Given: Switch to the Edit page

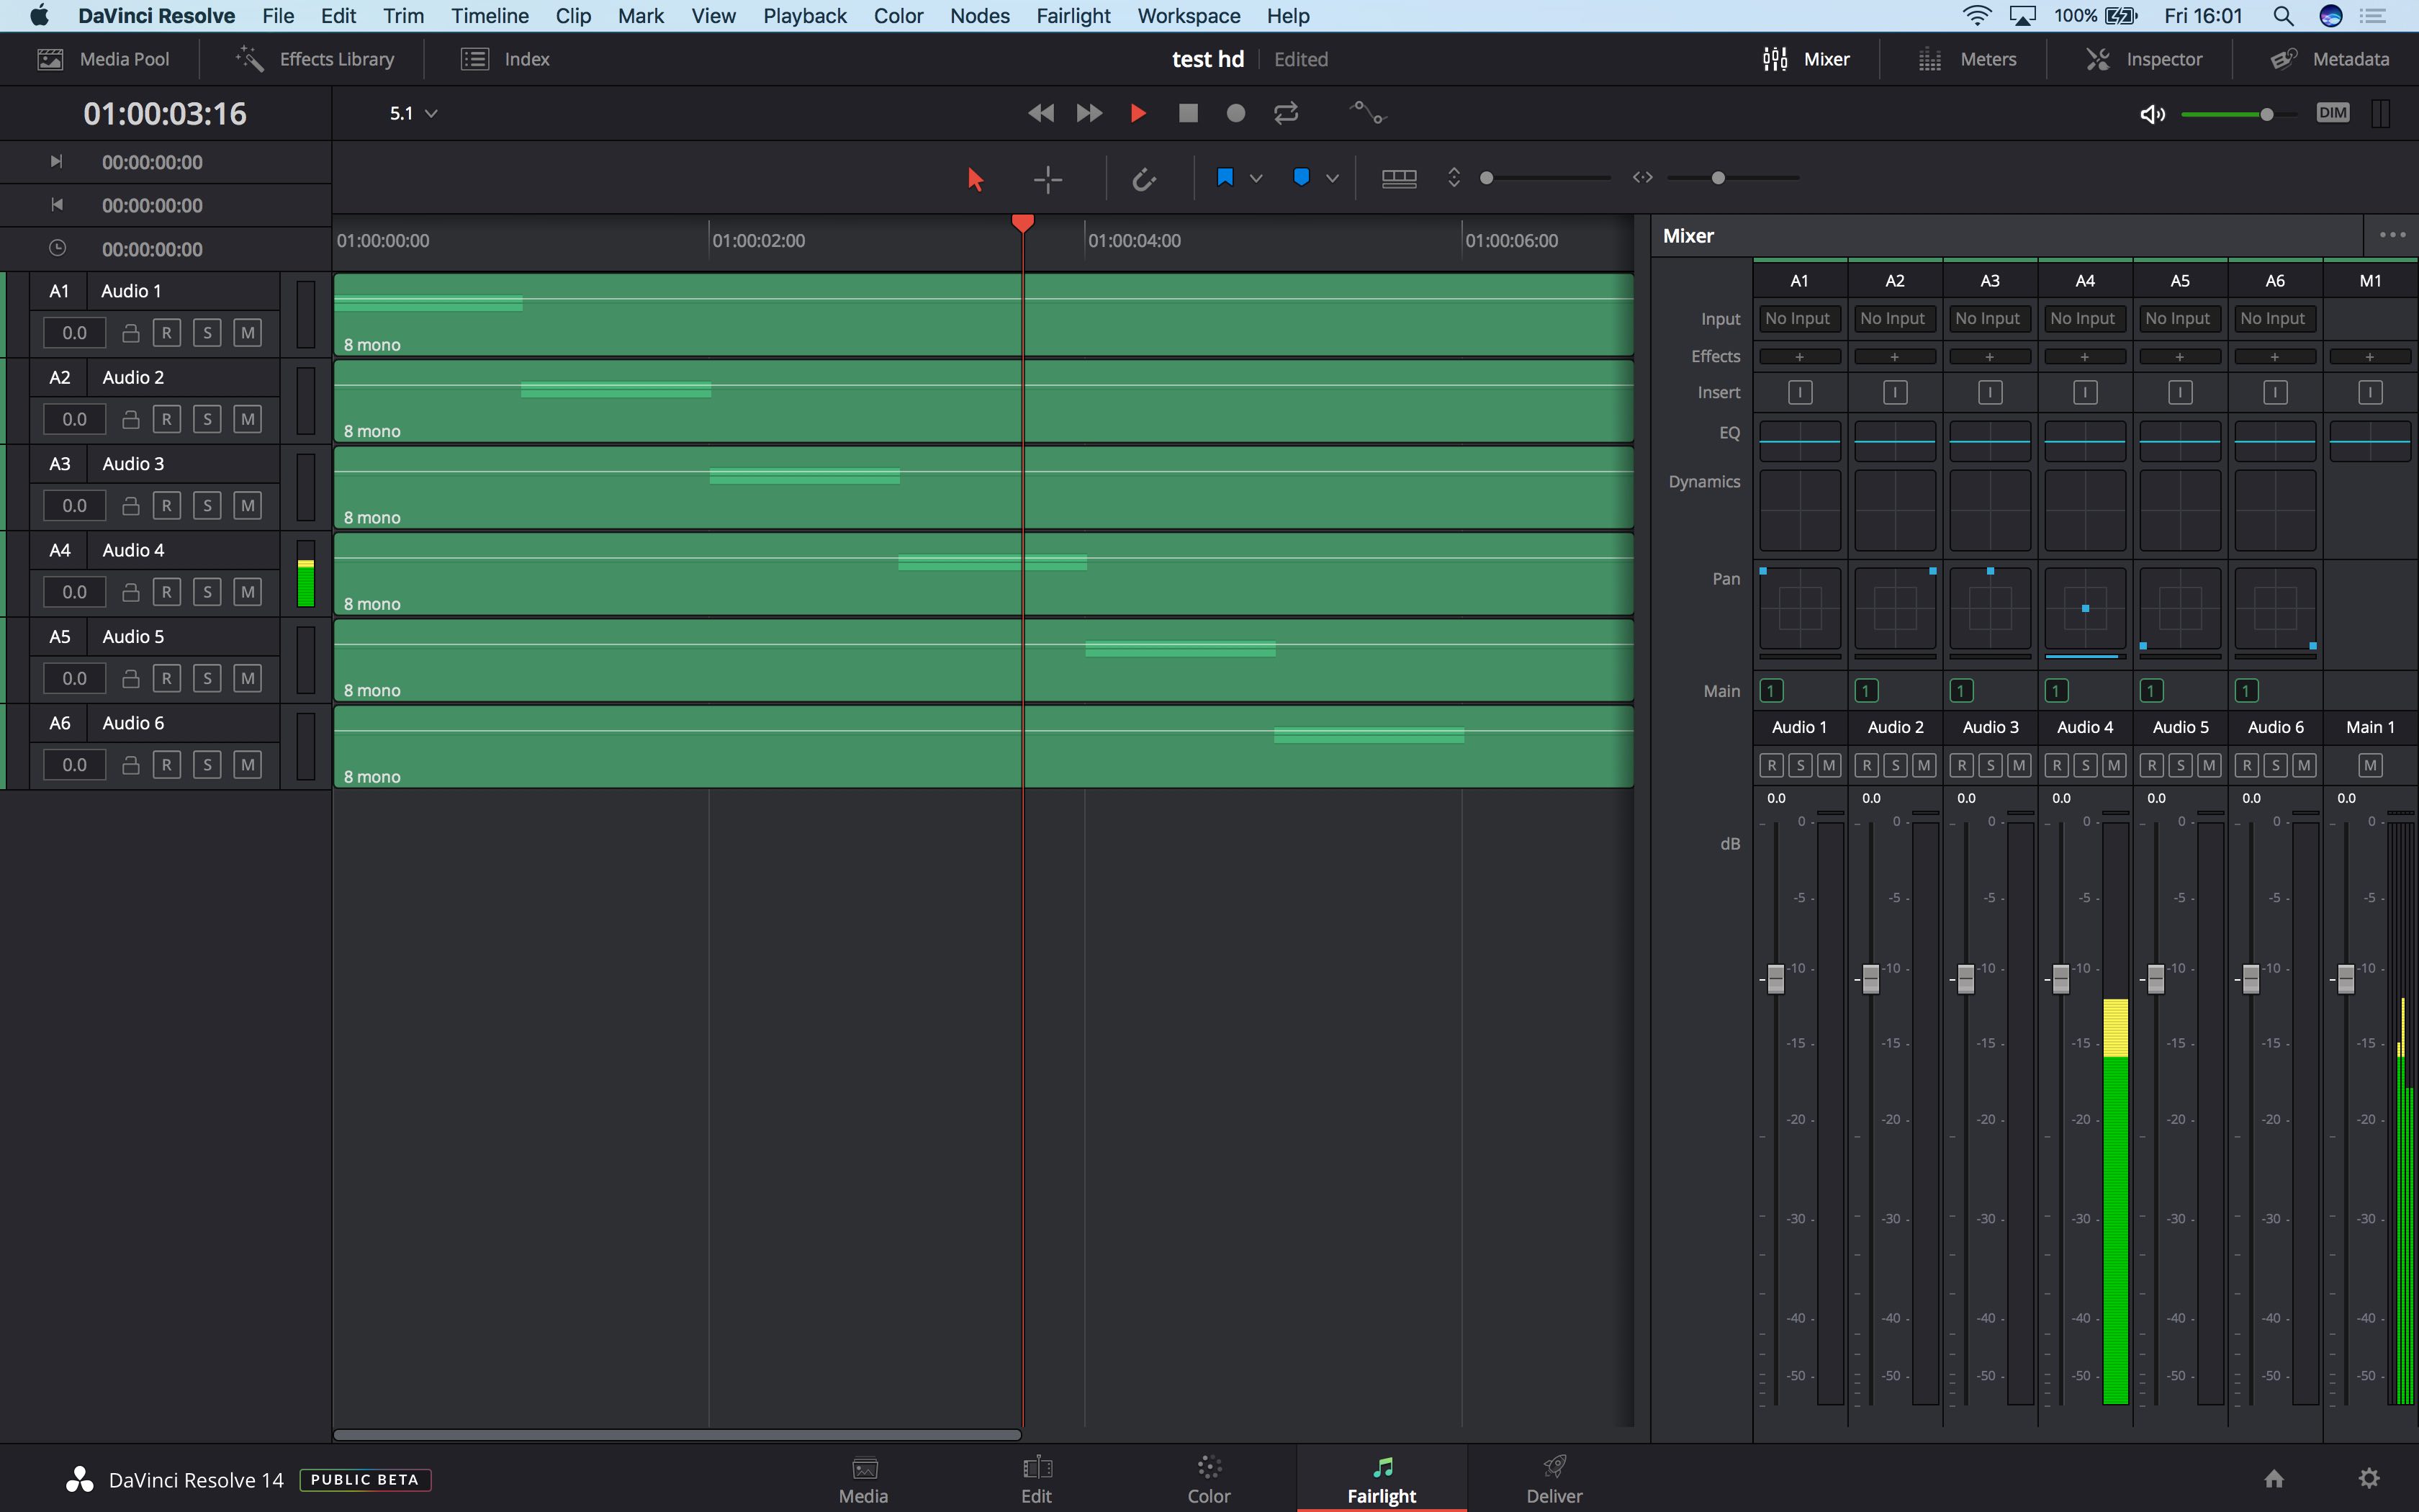Looking at the screenshot, I should [x=1037, y=1479].
